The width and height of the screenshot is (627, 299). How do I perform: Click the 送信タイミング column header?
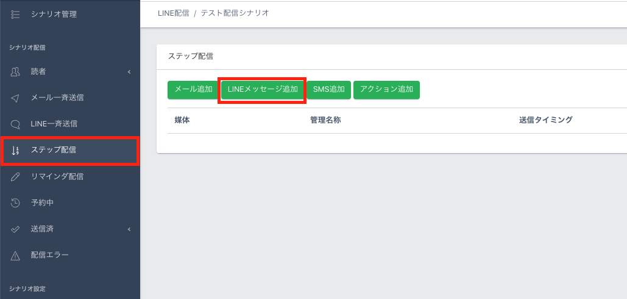point(545,120)
